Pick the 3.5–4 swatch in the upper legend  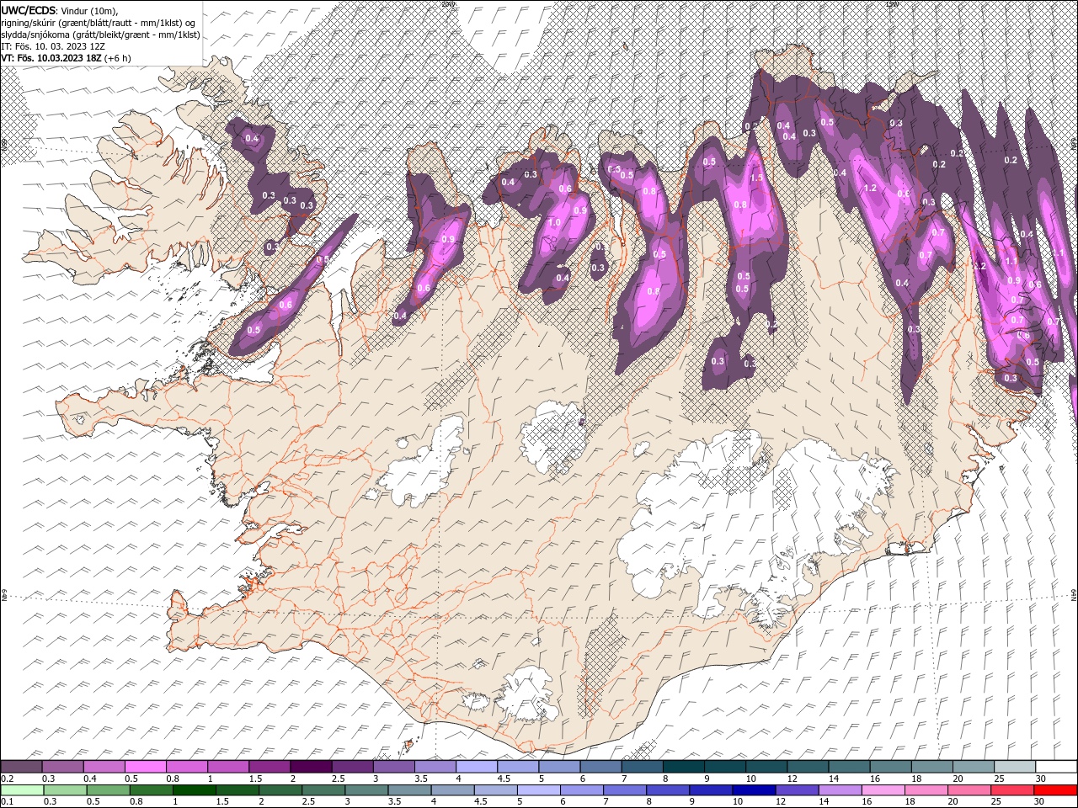[435, 767]
